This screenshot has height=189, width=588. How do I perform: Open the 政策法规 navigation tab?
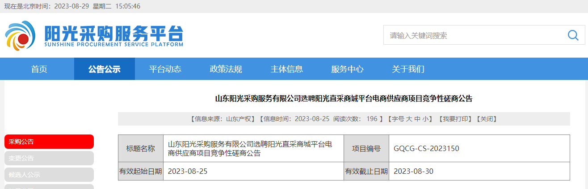point(226,69)
